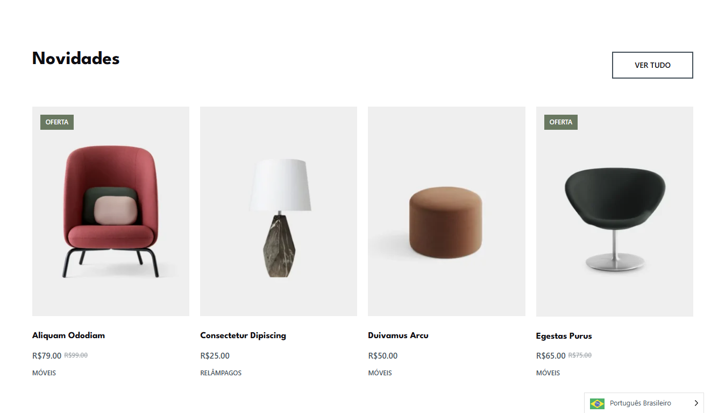Select MÓVEIS category under Aliquam Ododiam
The image size is (725, 413).
pyautogui.click(x=44, y=373)
